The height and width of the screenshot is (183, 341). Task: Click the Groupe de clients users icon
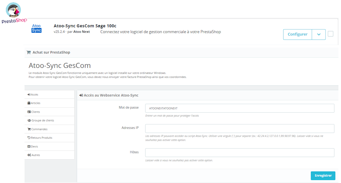coord(29,120)
